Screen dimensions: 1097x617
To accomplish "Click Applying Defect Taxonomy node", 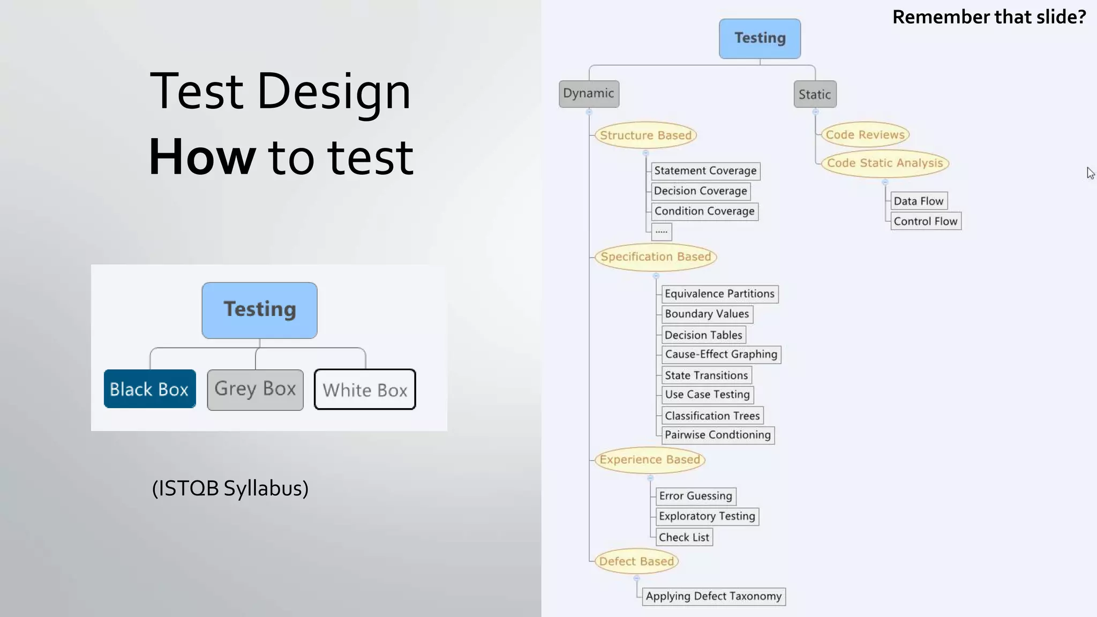I will point(713,596).
